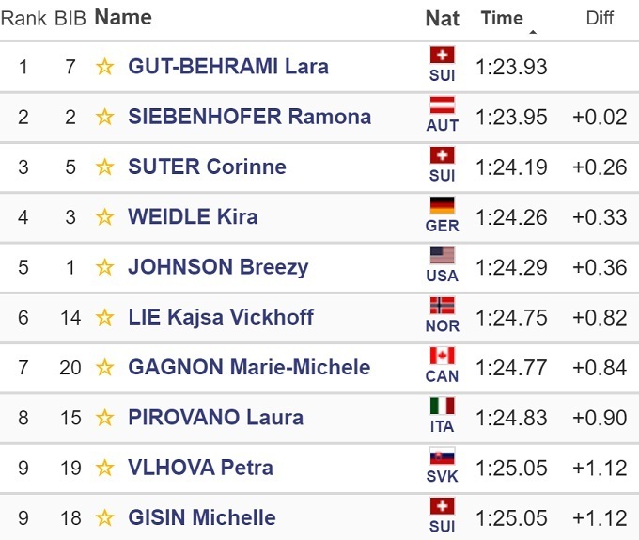
Task: Mark SUTER Corinne as favorite
Action: point(105,167)
